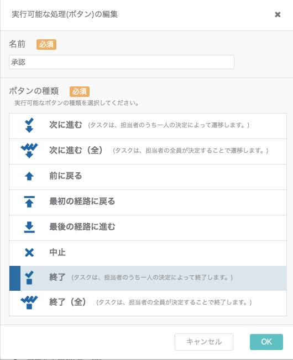
Task: Click the 終了 checkmark-square icon
Action: coord(29,277)
